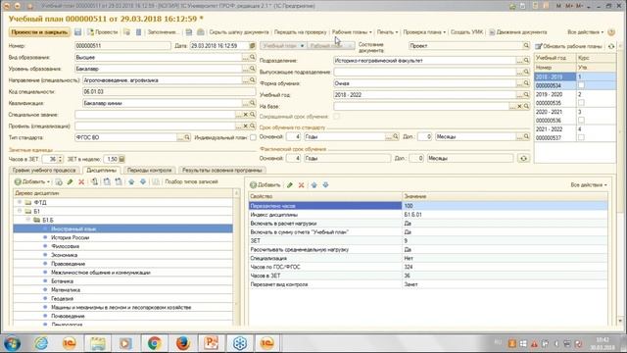Open the Печать dropdown menu

(387, 32)
